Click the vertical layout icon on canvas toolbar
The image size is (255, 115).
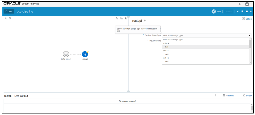[x=122, y=18]
